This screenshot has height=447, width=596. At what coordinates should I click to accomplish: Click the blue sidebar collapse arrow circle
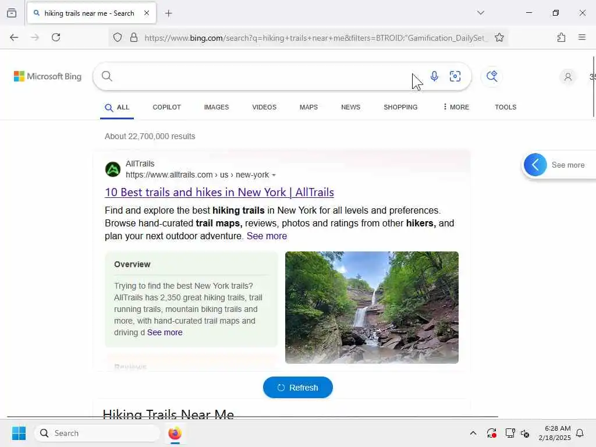point(535,165)
